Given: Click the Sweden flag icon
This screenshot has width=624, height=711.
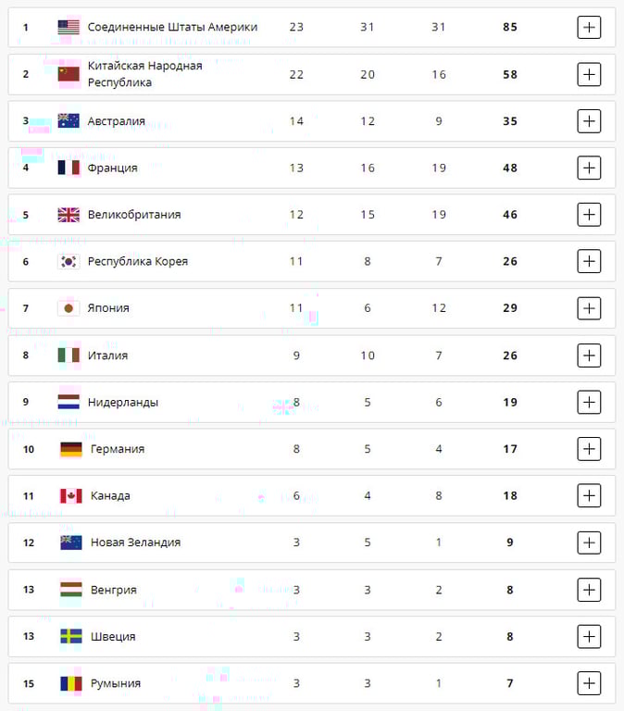Looking at the screenshot, I should tap(71, 636).
